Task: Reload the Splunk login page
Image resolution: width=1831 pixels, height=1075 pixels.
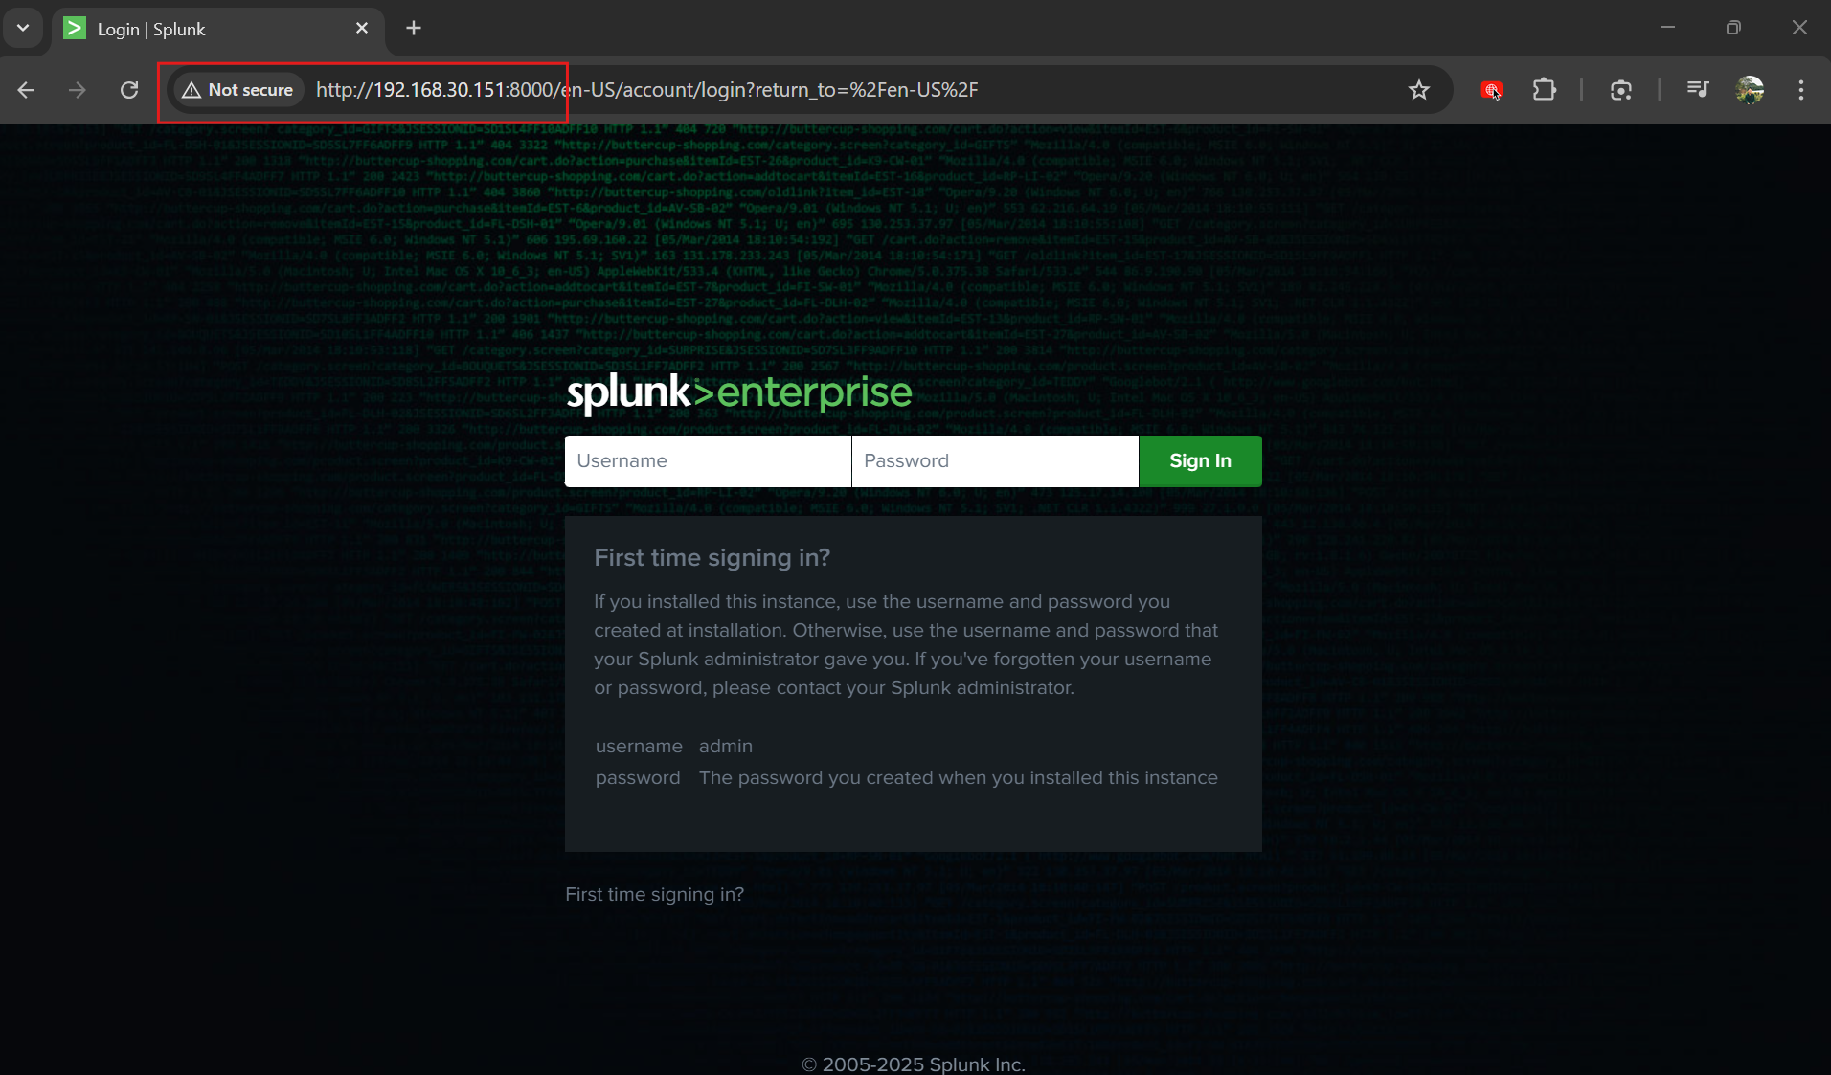Action: coord(129,90)
